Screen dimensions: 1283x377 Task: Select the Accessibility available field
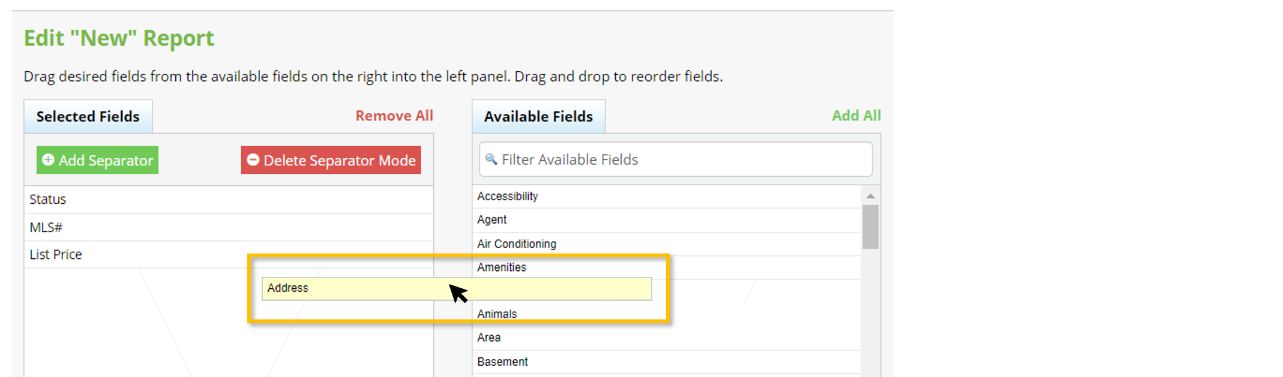[667, 197]
